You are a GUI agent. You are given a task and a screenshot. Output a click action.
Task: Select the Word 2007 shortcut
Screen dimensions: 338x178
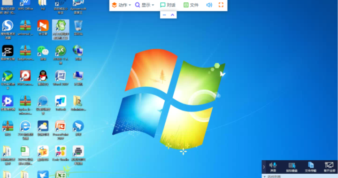point(61,78)
